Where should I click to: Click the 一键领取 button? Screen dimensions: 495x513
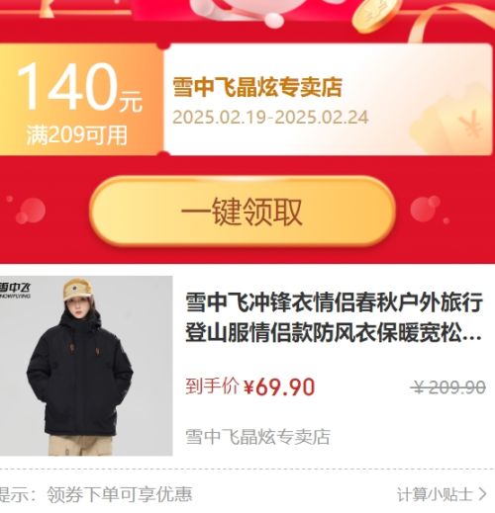click(x=243, y=212)
